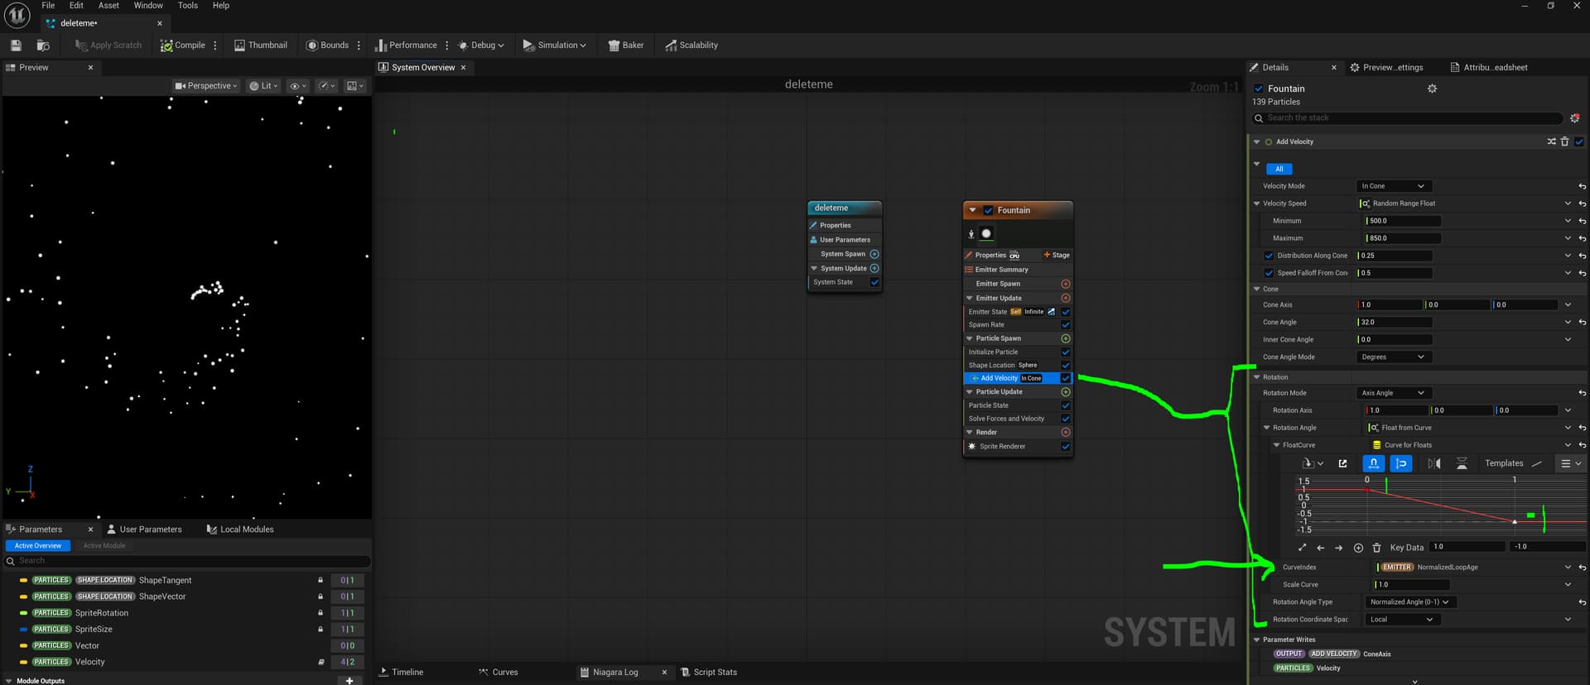Disable the Sprite Renderer checkbox
This screenshot has height=685, width=1590.
point(1066,447)
